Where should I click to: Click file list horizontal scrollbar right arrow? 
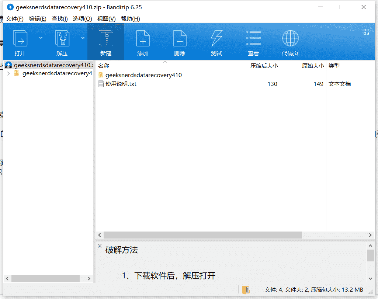click(370, 235)
